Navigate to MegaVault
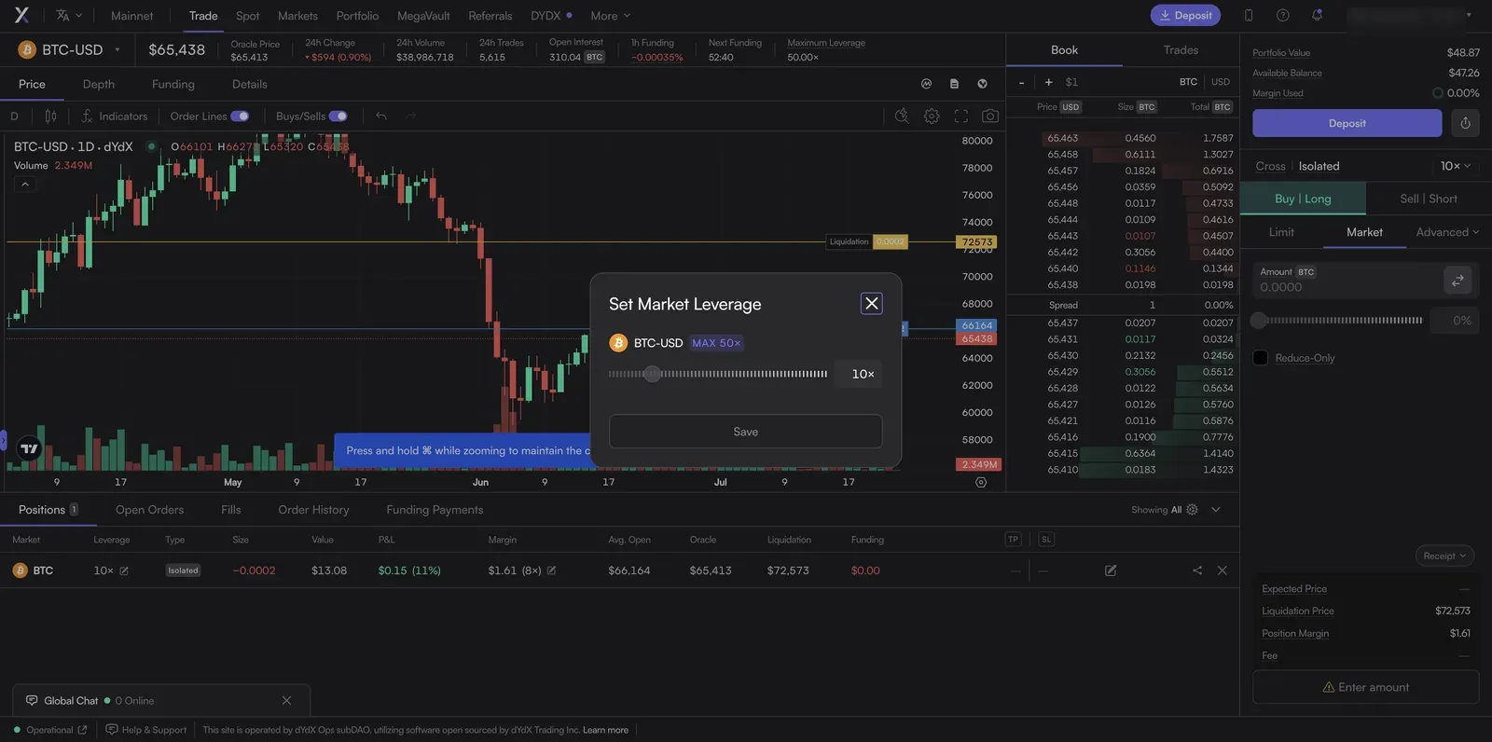 [x=423, y=15]
